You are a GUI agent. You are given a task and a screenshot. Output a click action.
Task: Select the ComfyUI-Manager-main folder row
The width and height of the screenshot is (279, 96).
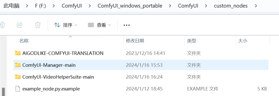tap(141, 65)
